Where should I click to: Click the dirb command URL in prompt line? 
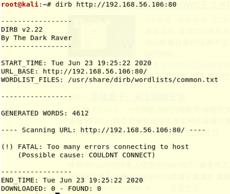[x=126, y=4]
